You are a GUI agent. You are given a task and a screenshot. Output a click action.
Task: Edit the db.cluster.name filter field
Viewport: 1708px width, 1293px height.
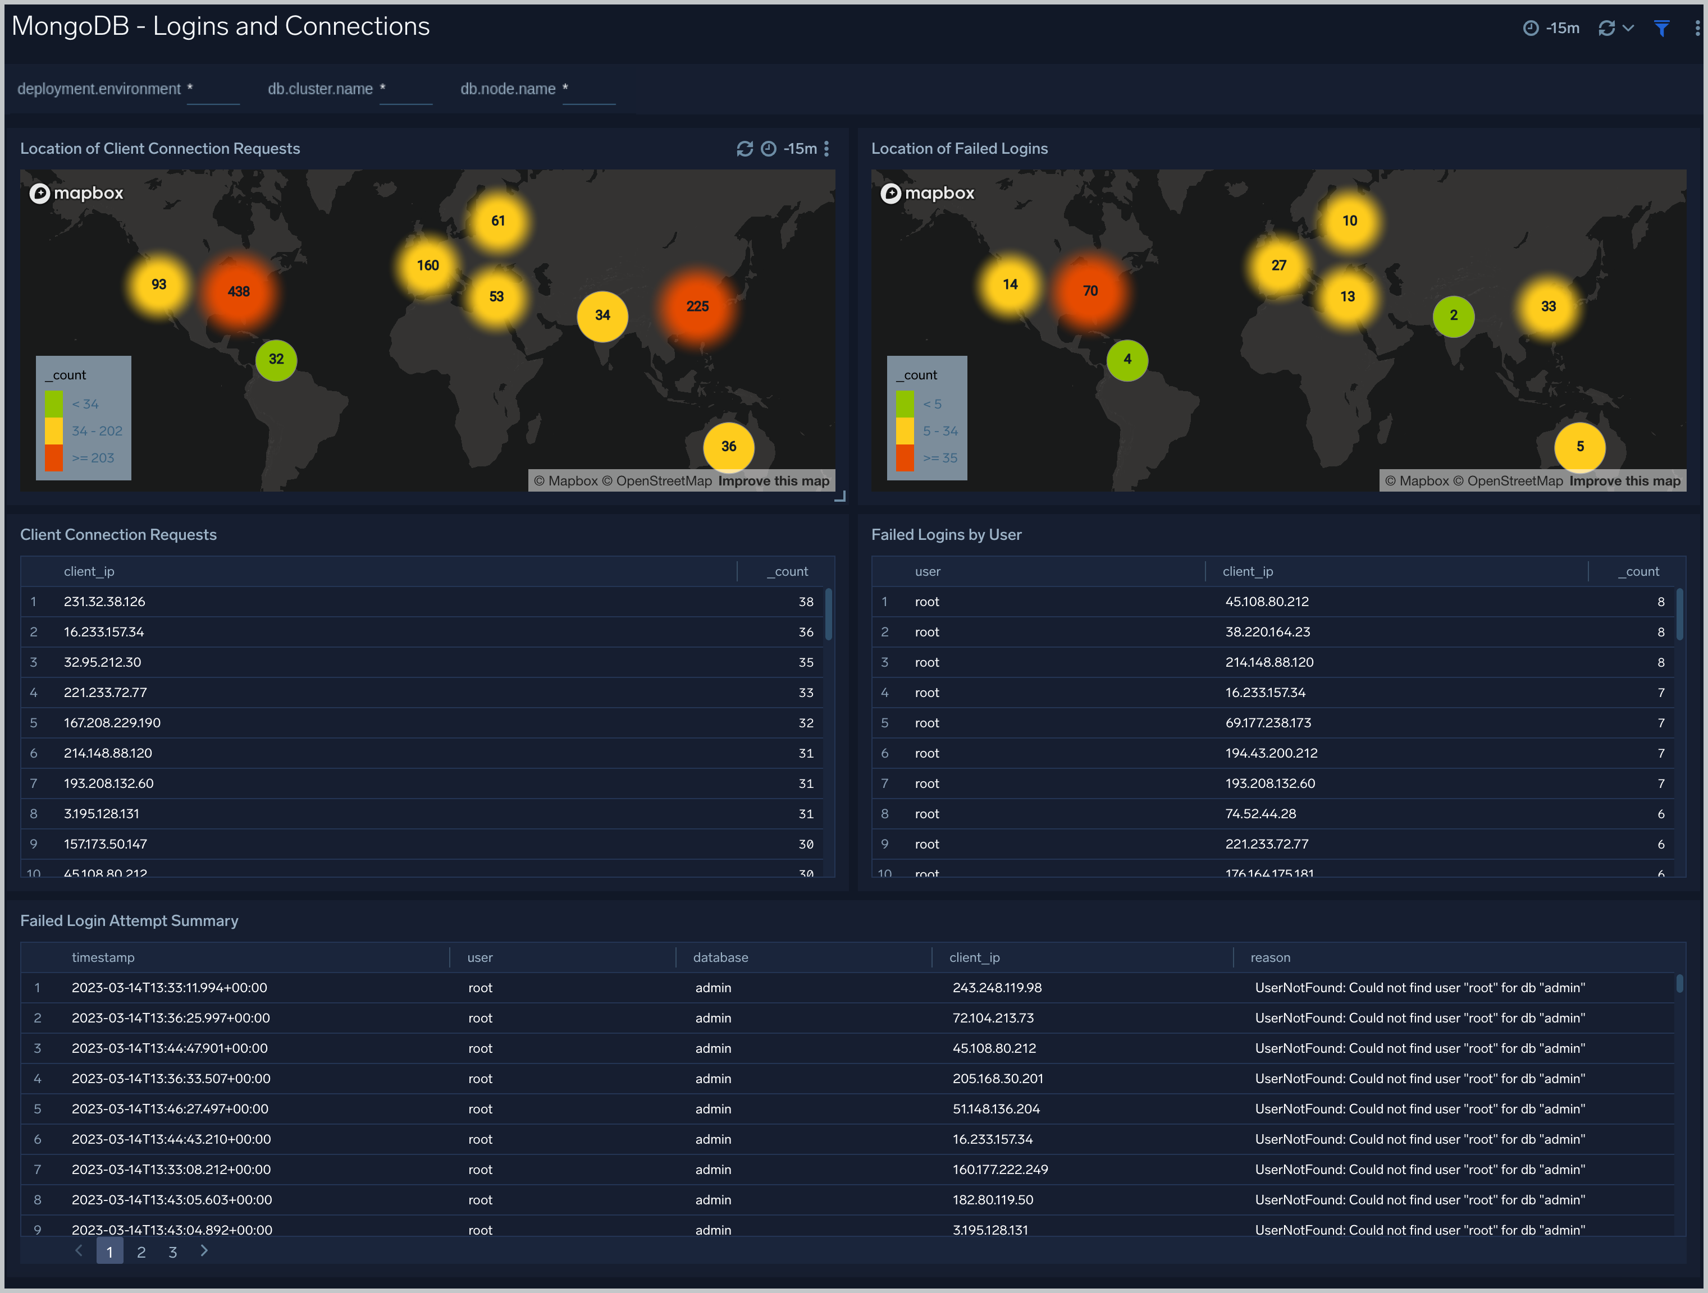(x=406, y=90)
